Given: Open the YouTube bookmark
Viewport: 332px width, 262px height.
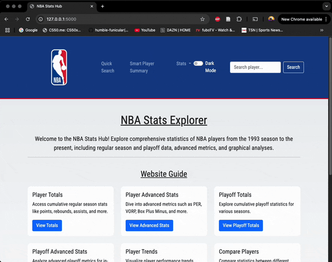Looking at the screenshot, I should click(145, 30).
